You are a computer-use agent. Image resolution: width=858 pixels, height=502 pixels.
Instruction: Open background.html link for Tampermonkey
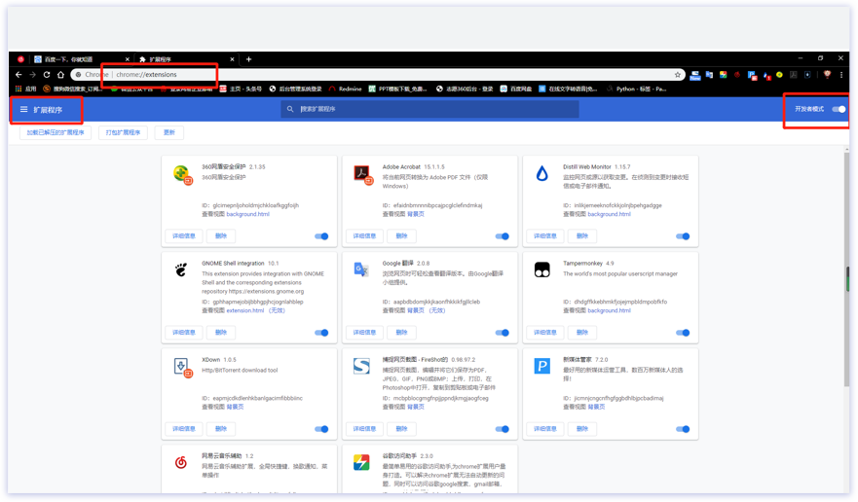609,310
